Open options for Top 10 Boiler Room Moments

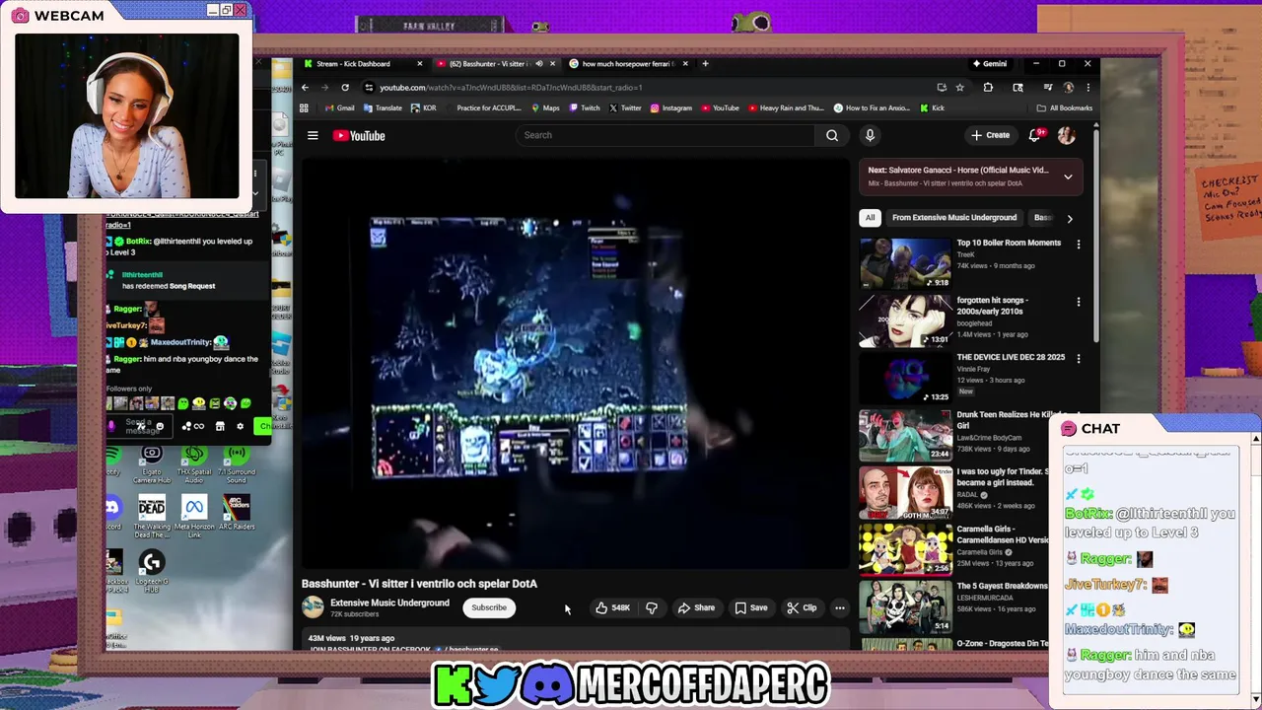[1079, 244]
